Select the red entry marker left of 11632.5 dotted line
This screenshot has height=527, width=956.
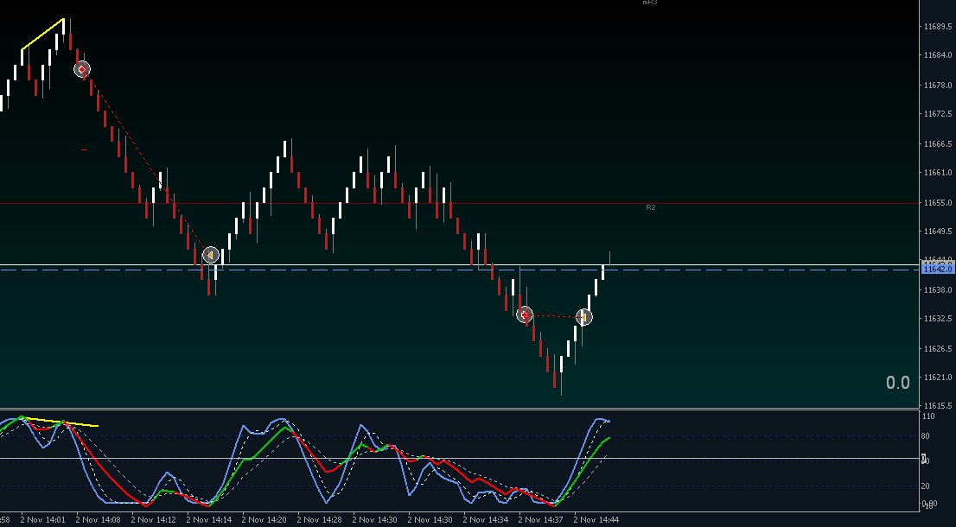tap(525, 315)
